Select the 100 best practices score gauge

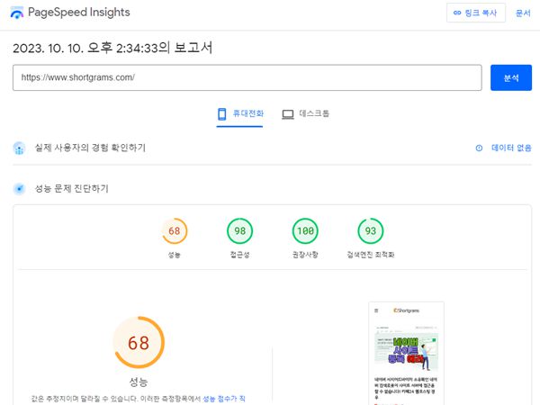(305, 230)
